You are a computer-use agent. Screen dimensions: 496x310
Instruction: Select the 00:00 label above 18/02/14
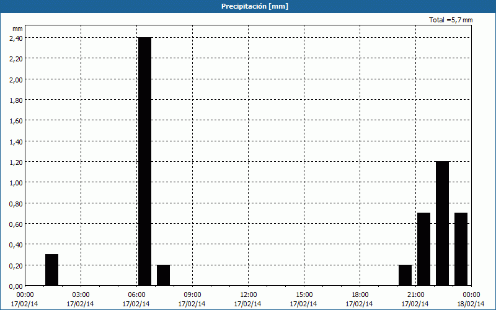click(x=471, y=295)
